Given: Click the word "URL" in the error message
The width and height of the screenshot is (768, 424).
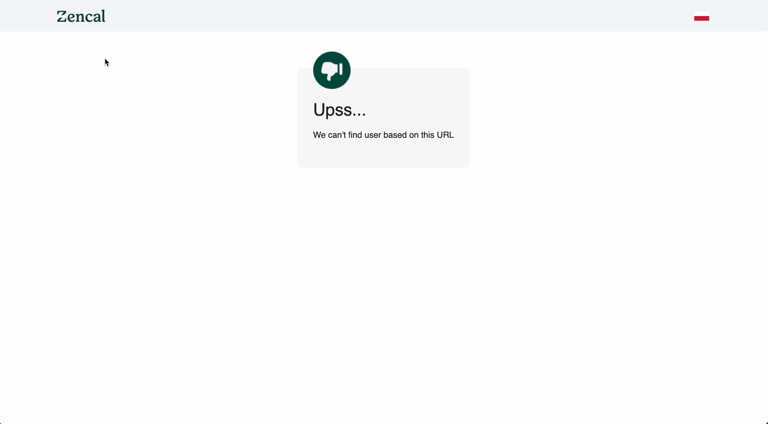Looking at the screenshot, I should tap(445, 135).
